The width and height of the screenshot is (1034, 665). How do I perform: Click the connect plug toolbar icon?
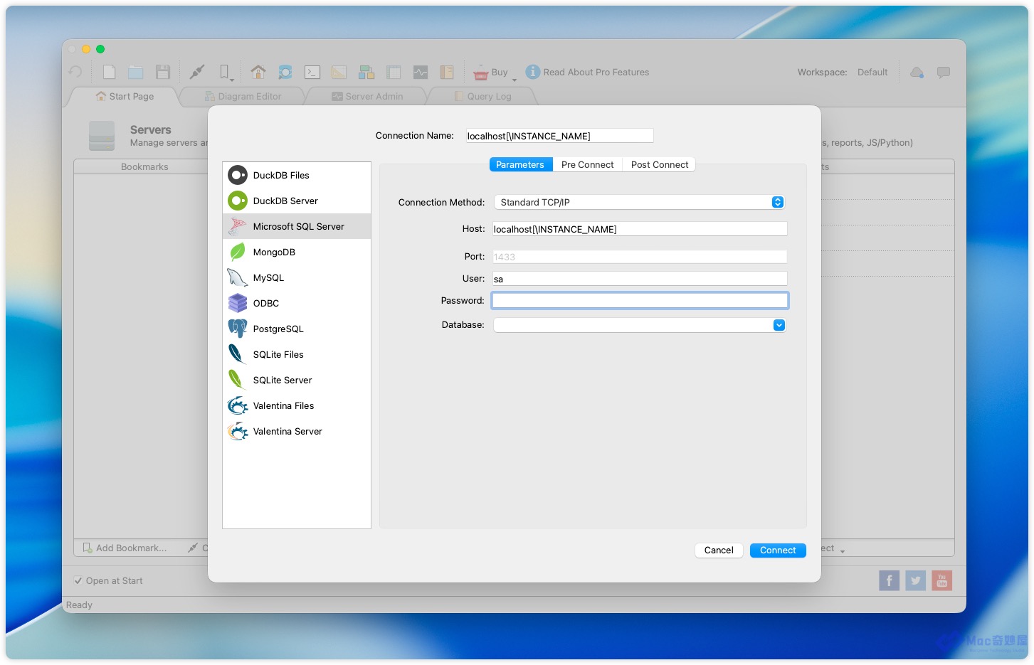tap(197, 72)
